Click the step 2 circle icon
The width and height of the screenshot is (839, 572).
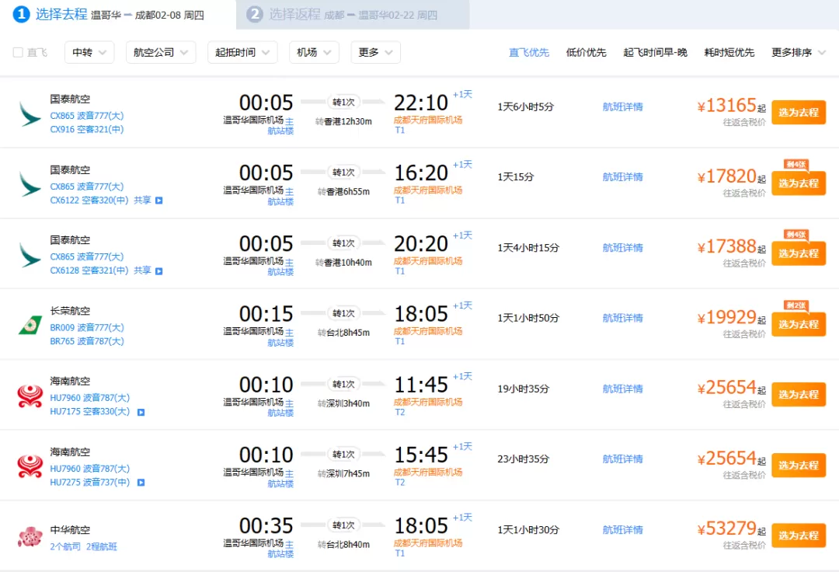click(x=255, y=14)
